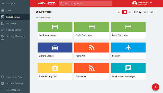The width and height of the screenshot is (163, 93).
Task: Select Secure Notes in sidebar menu
Action: click(x=15, y=17)
